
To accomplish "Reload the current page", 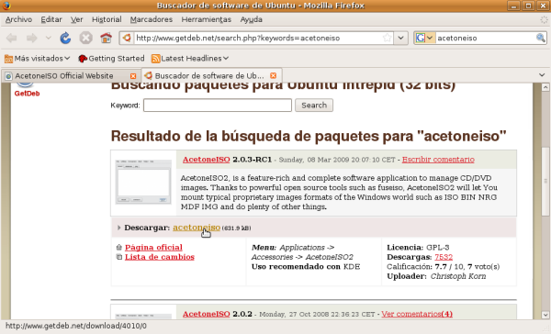I will pyautogui.click(x=65, y=38).
